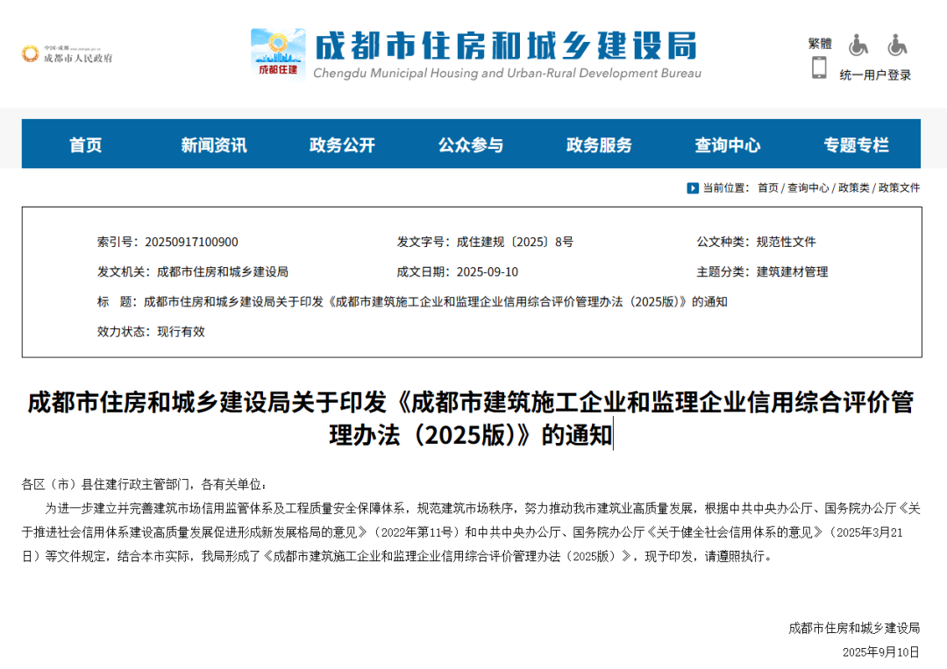The width and height of the screenshot is (947, 669).
Task: Open the 新闻资讯 menu
Action: point(214,144)
